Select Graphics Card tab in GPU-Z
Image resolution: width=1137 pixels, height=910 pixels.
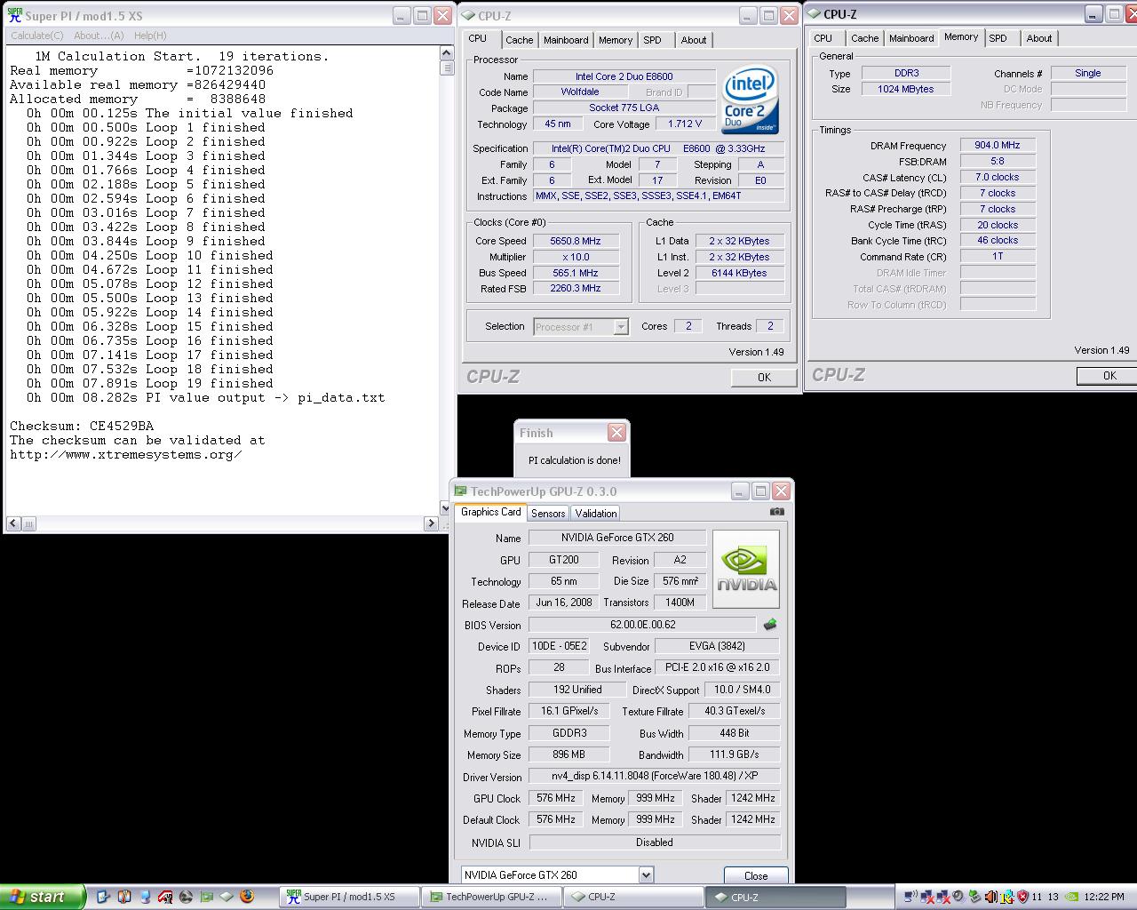(490, 512)
